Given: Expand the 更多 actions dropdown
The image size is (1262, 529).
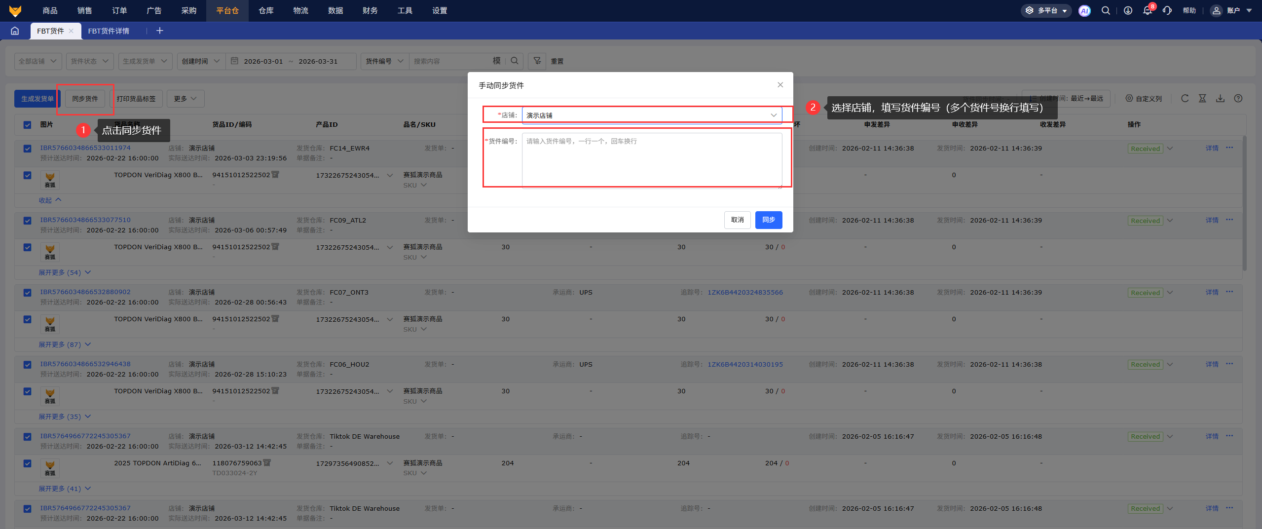Looking at the screenshot, I should pyautogui.click(x=186, y=99).
